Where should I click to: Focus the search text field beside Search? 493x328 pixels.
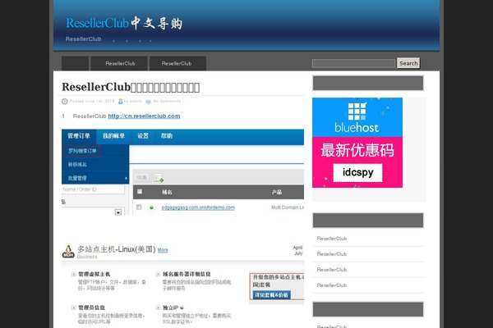pos(353,63)
